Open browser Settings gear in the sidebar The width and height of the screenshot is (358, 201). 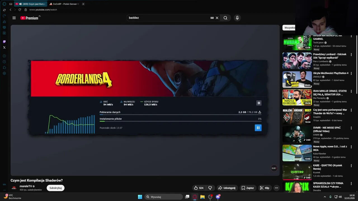4,73
